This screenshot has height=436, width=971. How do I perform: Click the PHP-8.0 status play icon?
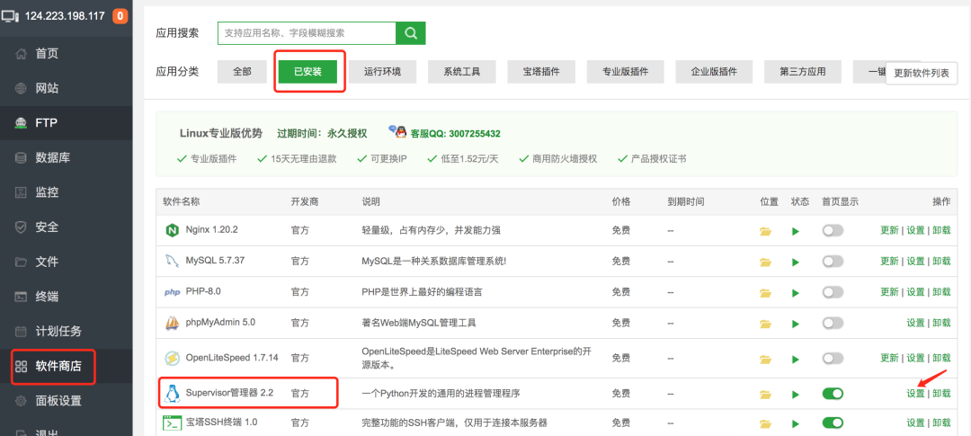pyautogui.click(x=796, y=293)
